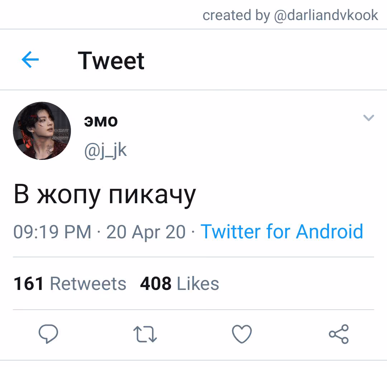Image resolution: width=387 pixels, height=367 pixels.
Task: Select the tweet text В жопу пикачу
Action: coord(105,195)
